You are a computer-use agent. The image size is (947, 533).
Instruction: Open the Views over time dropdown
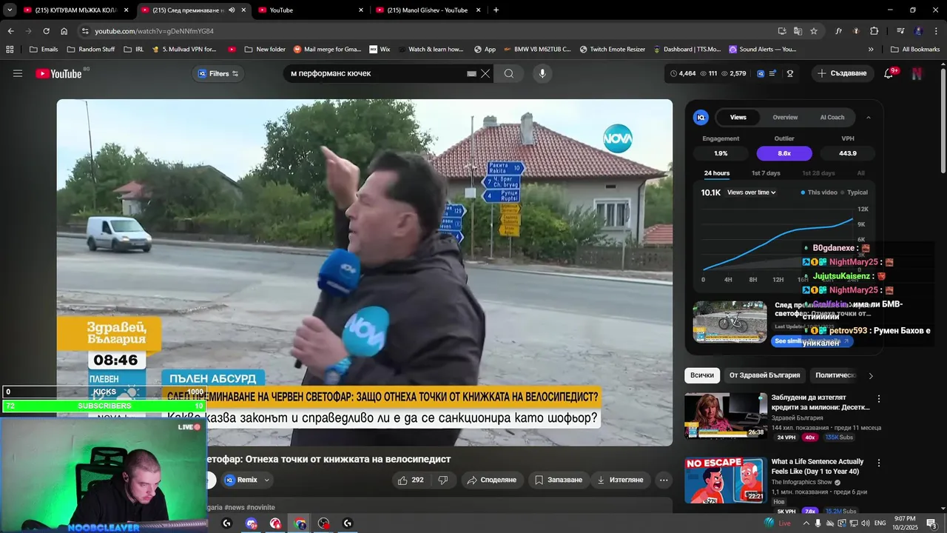coord(752,192)
